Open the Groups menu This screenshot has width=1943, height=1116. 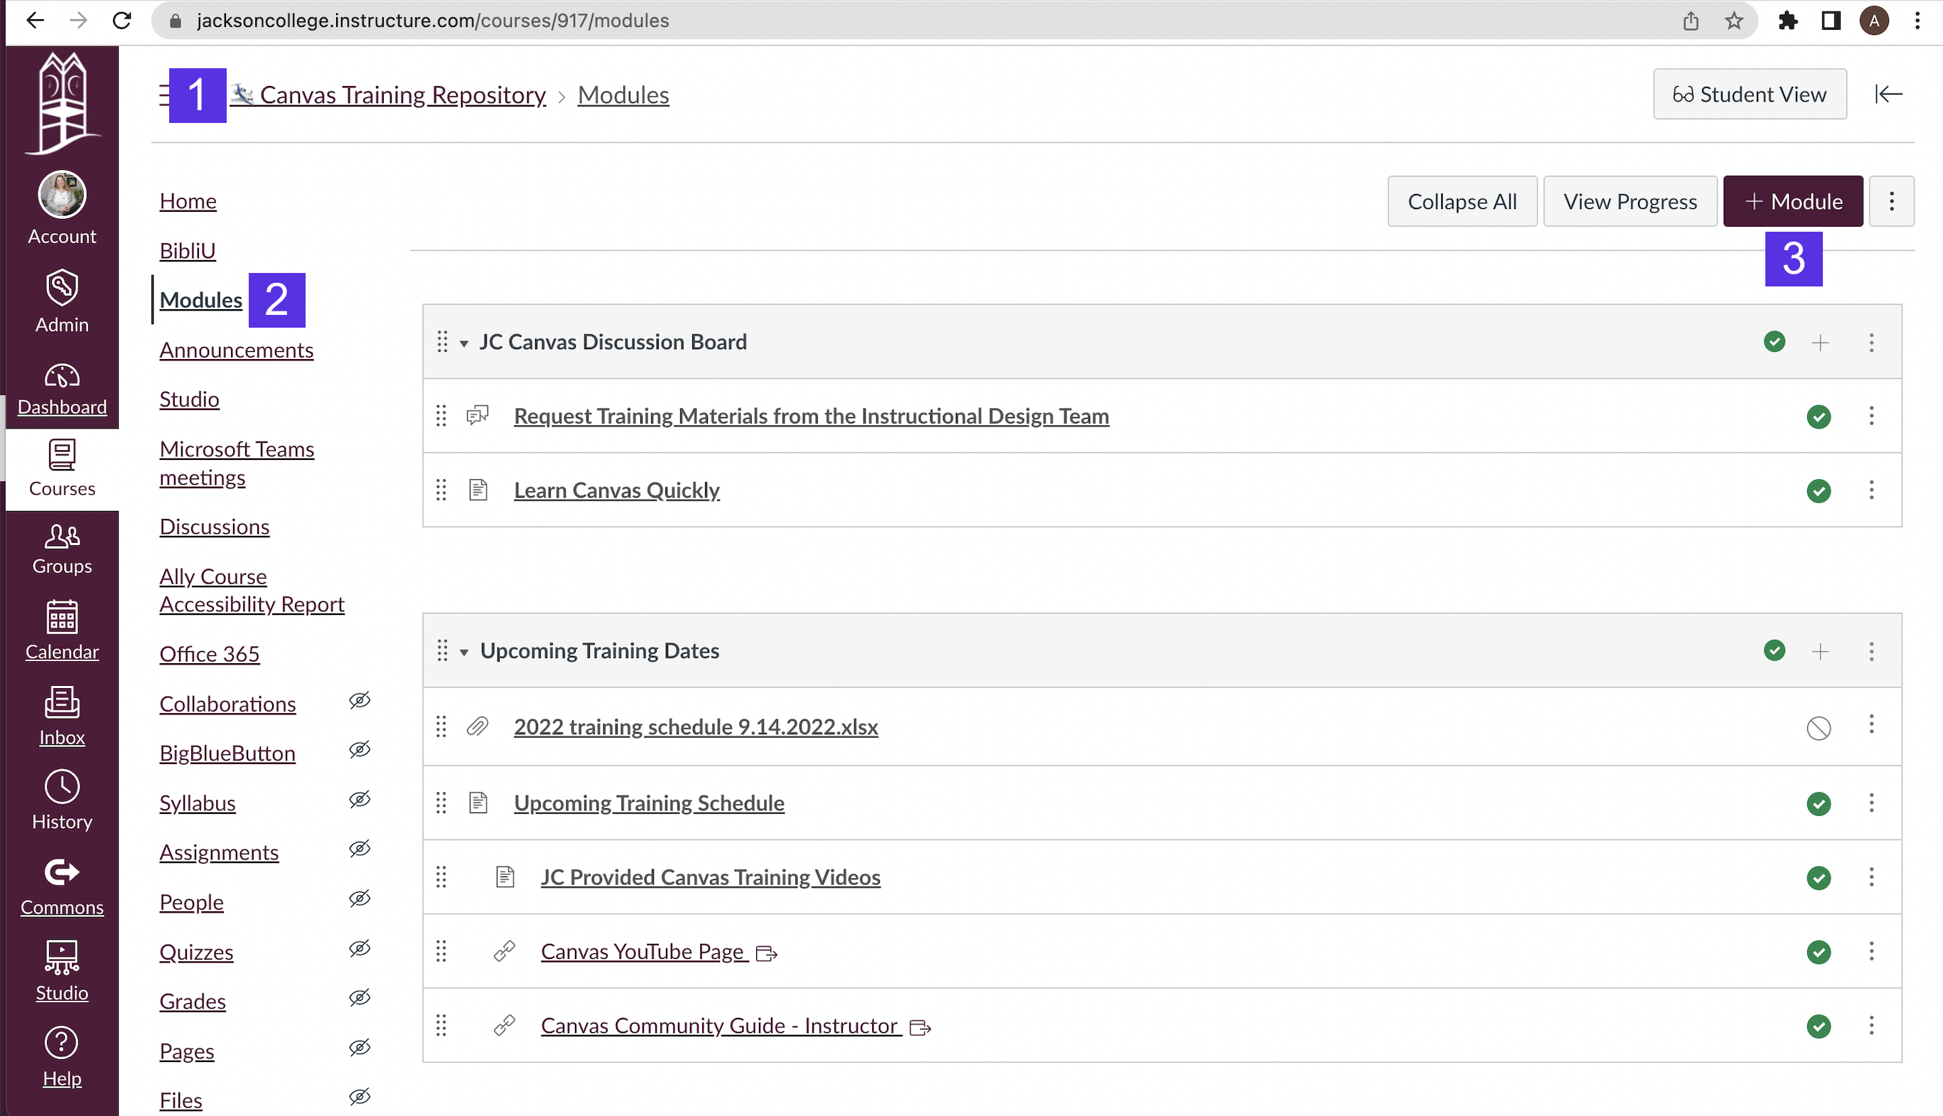coord(62,549)
